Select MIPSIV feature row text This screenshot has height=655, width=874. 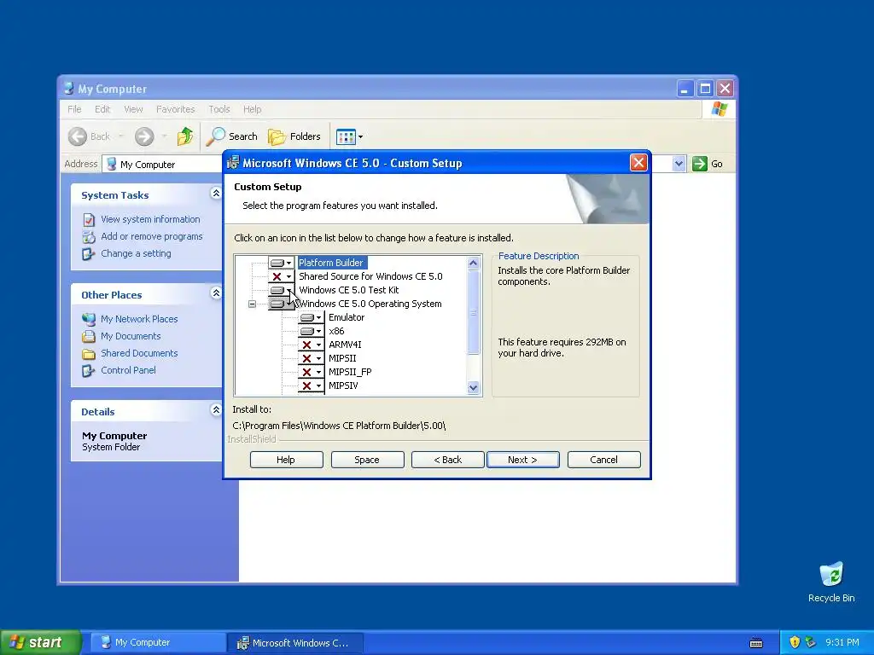[x=343, y=385]
